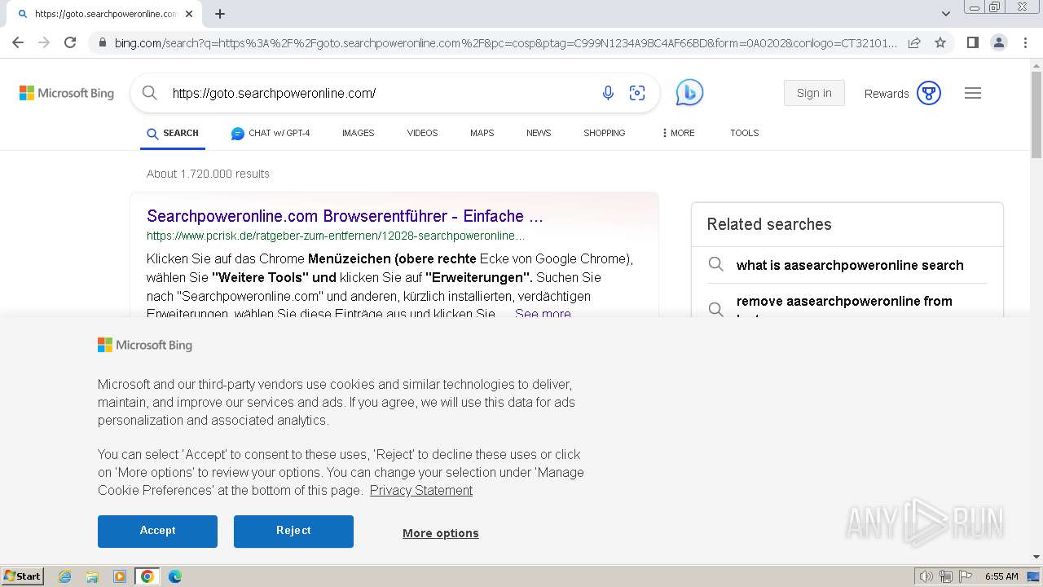
Task: Expand the tab search chevron
Action: tap(946, 14)
